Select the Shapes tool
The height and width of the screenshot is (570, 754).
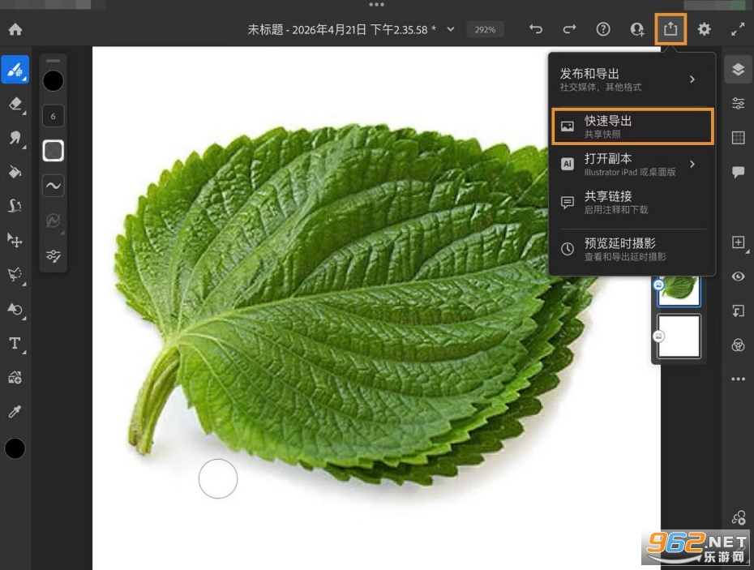coord(15,309)
